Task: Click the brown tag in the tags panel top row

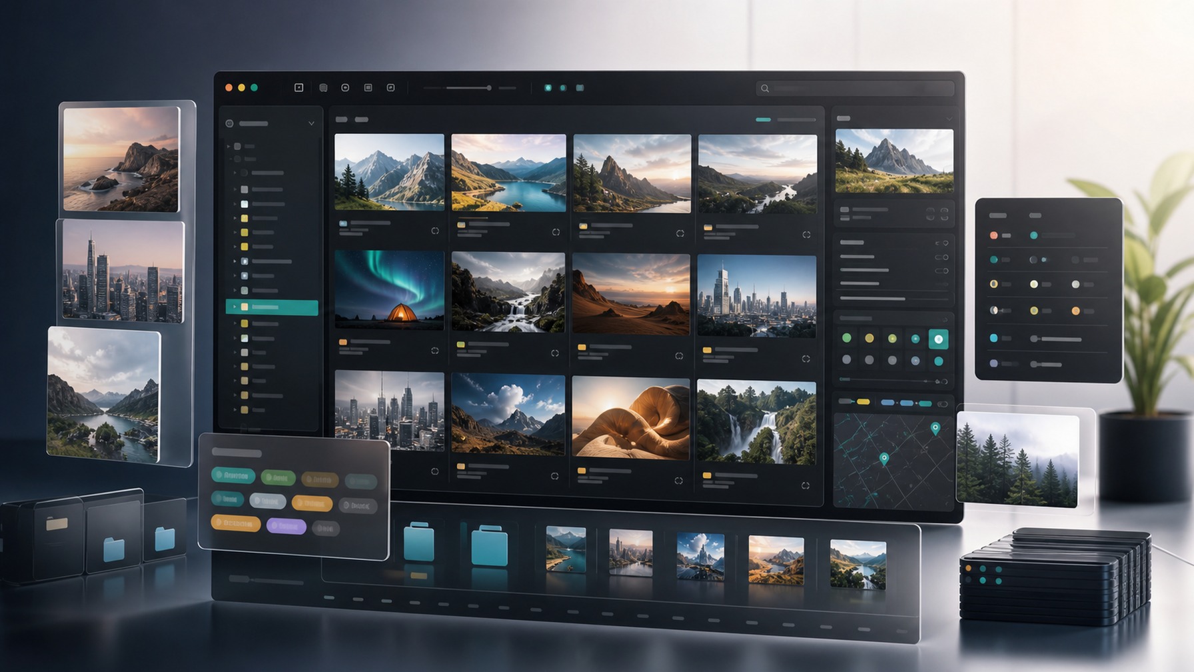Action: [320, 479]
